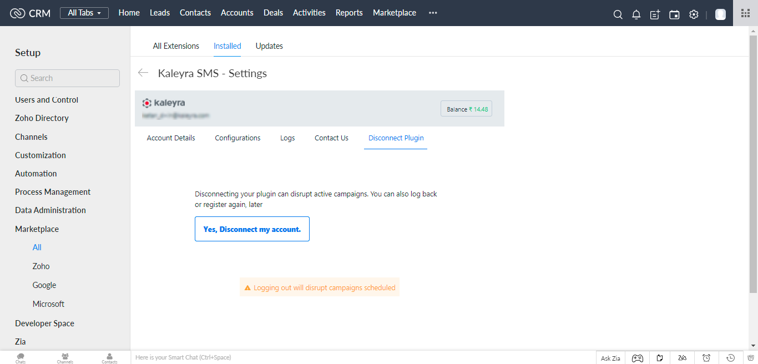Open the gamepad Gamescope icon
Viewport: 758px width, 364px height.
point(638,358)
